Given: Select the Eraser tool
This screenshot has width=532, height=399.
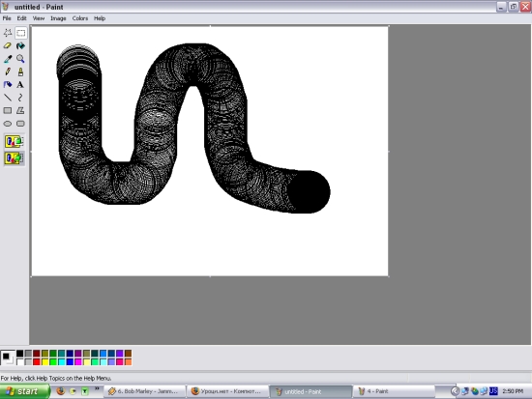Looking at the screenshot, I should tap(8, 45).
